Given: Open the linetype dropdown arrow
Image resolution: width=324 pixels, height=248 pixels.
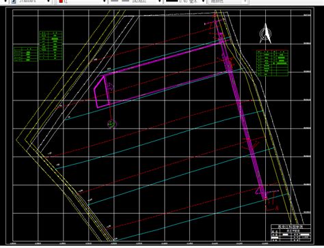Looking at the screenshot, I should pyautogui.click(x=159, y=1).
